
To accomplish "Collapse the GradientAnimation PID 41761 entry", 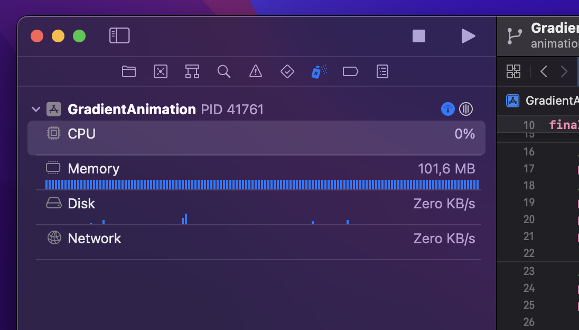I will (x=35, y=109).
